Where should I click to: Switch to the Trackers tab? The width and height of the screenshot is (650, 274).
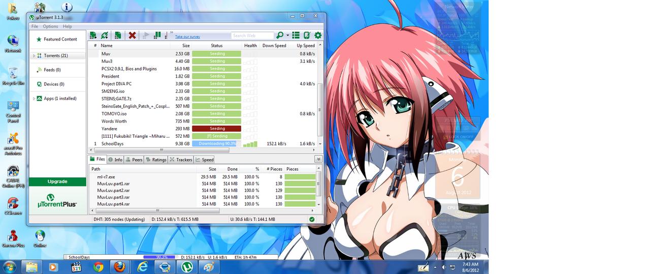(181, 160)
